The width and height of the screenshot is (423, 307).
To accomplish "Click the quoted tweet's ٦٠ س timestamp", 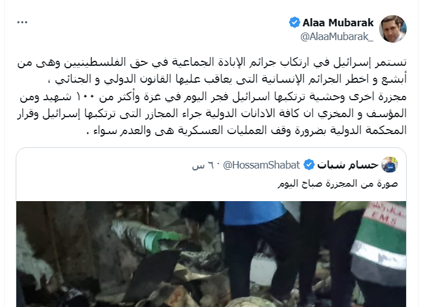I will tap(203, 165).
